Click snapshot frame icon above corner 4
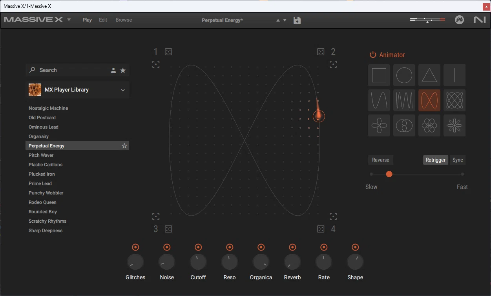This screenshot has height=296, width=491. click(333, 216)
